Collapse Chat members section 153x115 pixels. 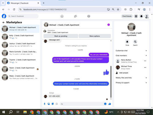(x=131, y=56)
